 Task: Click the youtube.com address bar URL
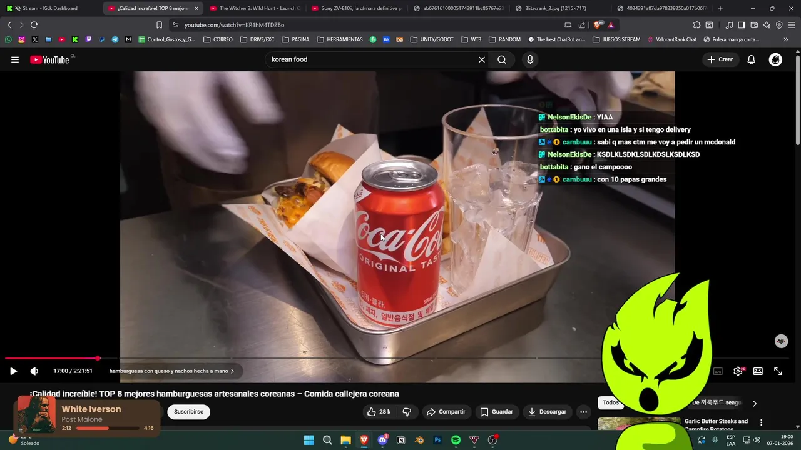(234, 25)
